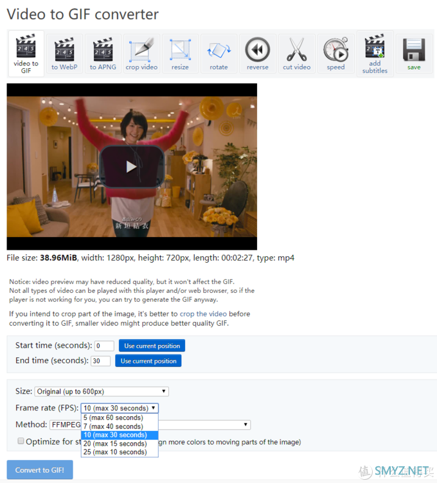The image size is (437, 483).
Task: Open the reverse video tool
Action: click(258, 53)
